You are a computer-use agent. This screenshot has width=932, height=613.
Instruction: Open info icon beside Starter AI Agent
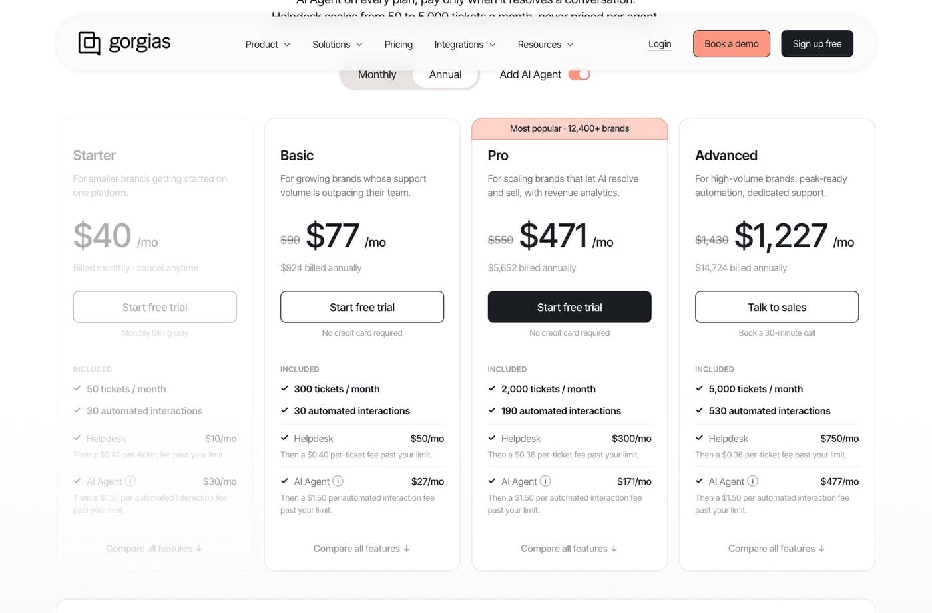(130, 481)
